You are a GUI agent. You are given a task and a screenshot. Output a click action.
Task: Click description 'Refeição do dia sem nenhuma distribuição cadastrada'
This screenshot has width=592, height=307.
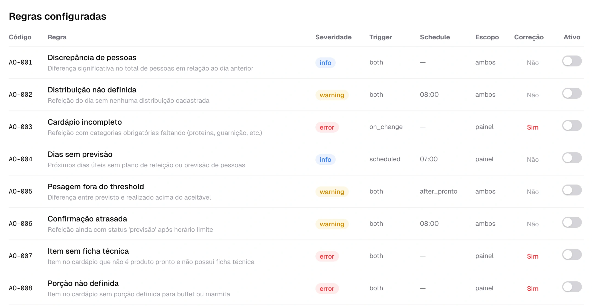tap(129, 101)
